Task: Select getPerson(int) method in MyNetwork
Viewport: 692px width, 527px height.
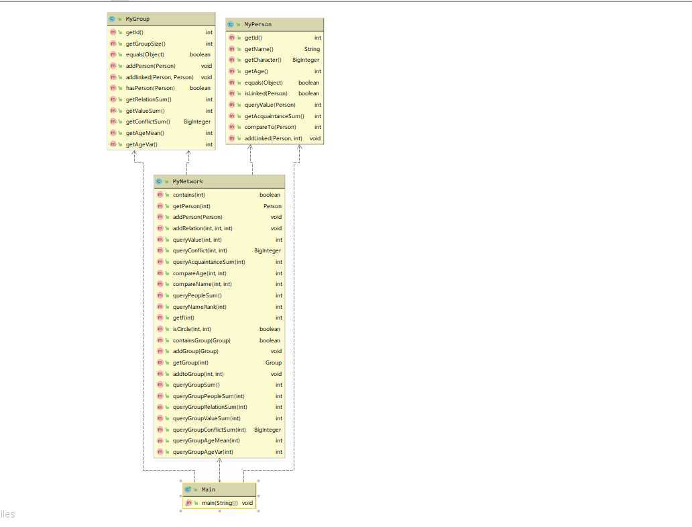Action: tap(219, 206)
